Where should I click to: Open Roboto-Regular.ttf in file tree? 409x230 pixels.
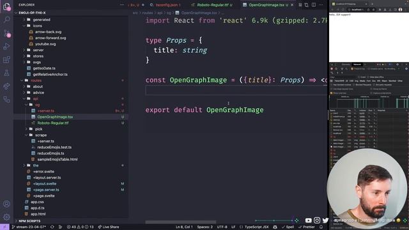[52, 123]
